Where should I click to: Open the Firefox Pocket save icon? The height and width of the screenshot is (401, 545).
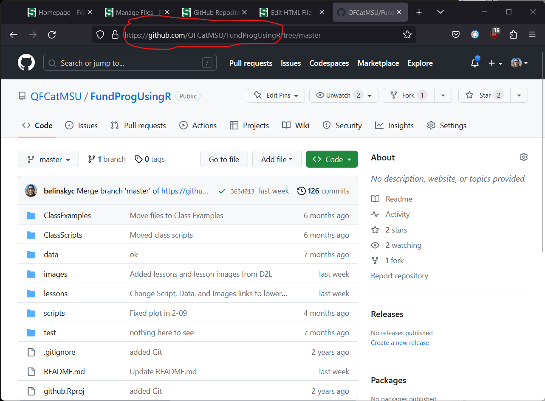(x=456, y=35)
